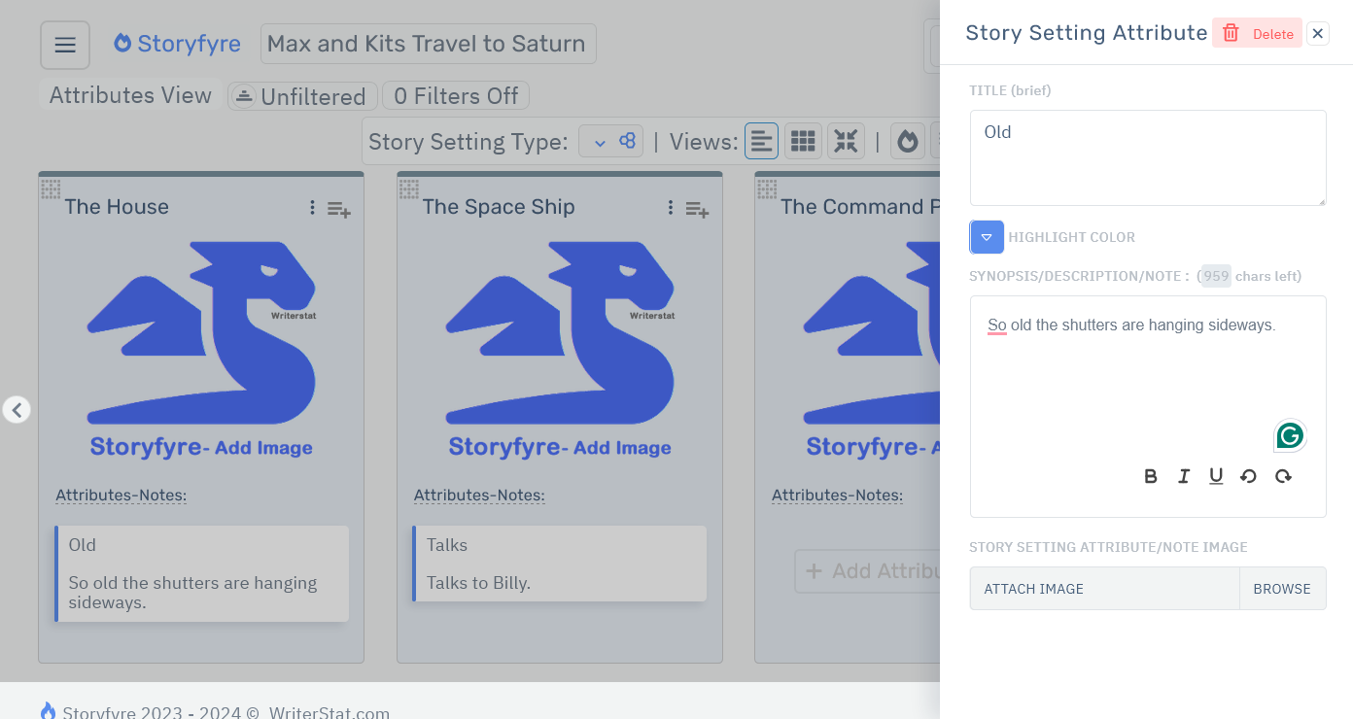The width and height of the screenshot is (1353, 719).
Task: Click the story title input field
Action: [x=428, y=43]
